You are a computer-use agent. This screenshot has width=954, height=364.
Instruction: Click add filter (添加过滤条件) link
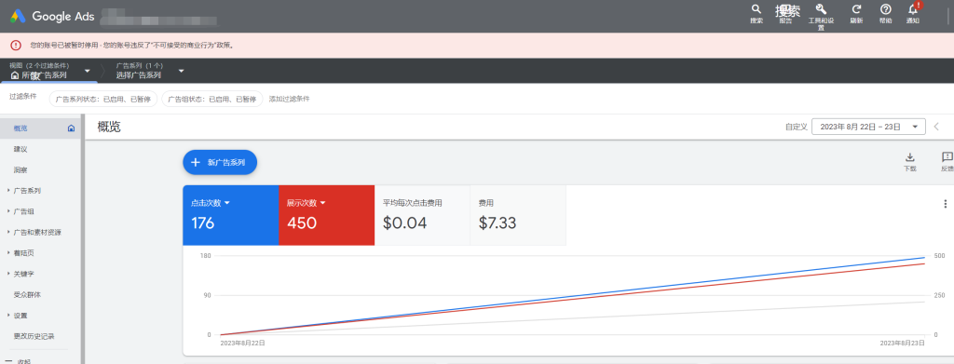(x=290, y=99)
